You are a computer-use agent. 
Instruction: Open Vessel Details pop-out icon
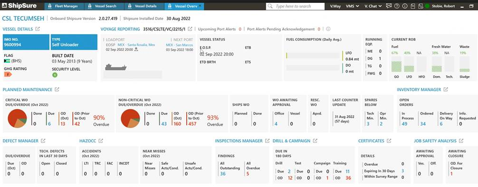tap(38, 29)
